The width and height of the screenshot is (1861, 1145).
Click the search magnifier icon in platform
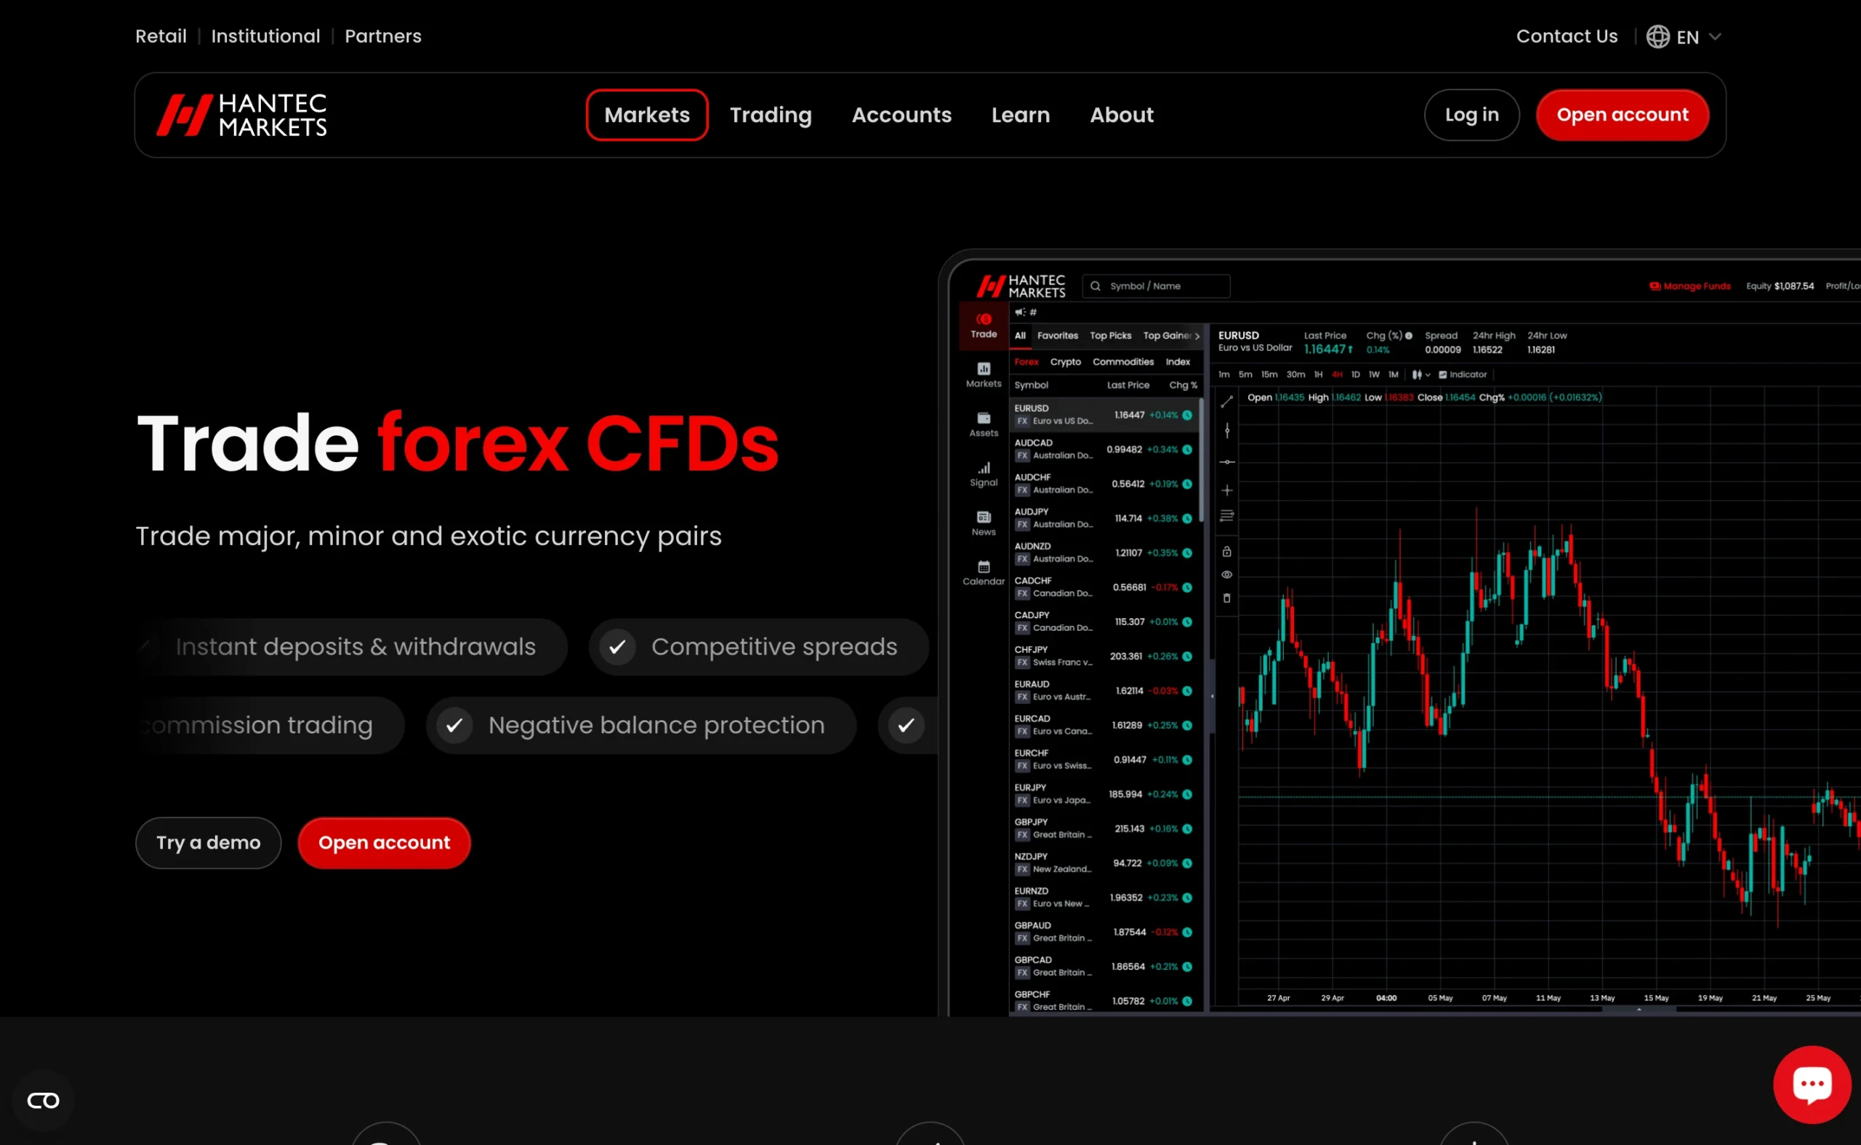tap(1095, 286)
